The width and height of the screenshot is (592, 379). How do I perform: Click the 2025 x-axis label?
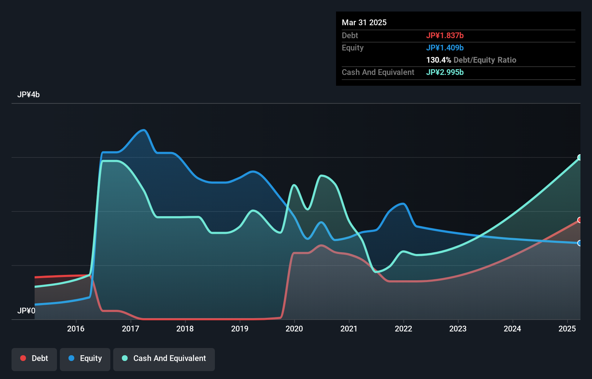point(567,329)
